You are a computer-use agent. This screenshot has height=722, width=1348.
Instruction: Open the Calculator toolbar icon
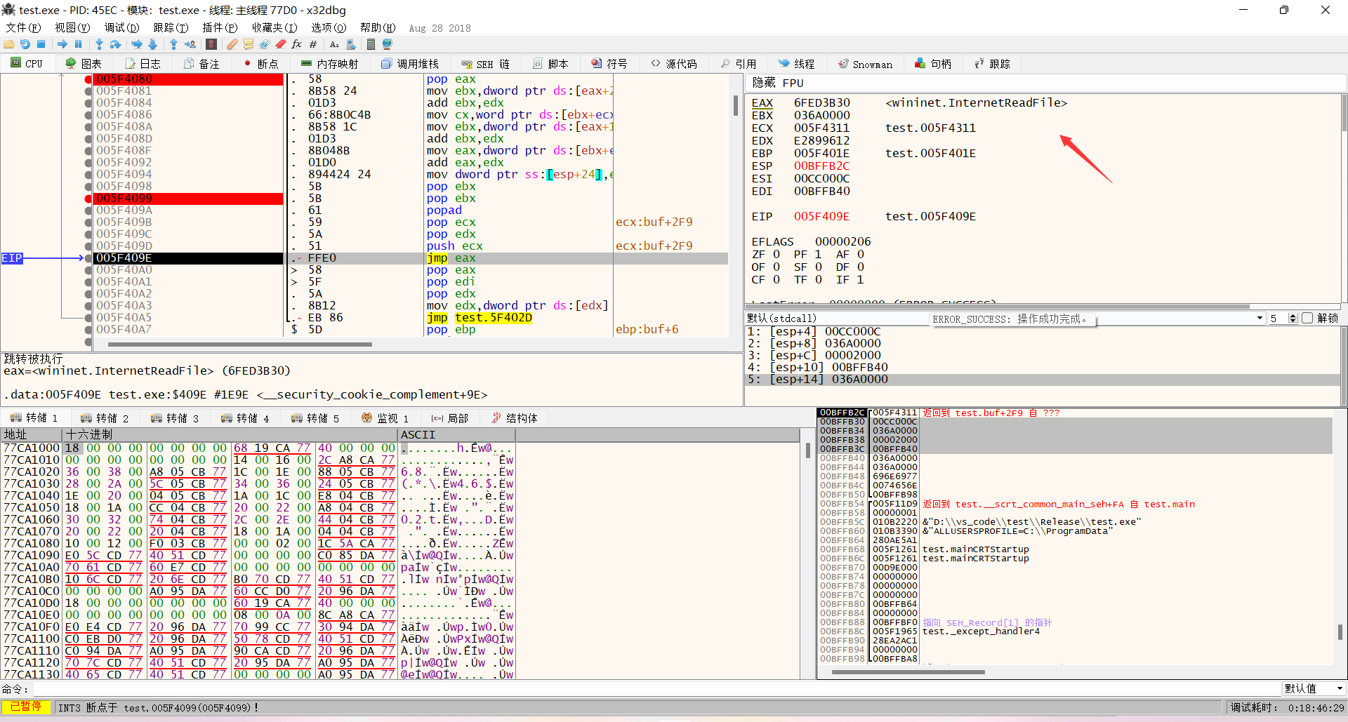point(371,44)
